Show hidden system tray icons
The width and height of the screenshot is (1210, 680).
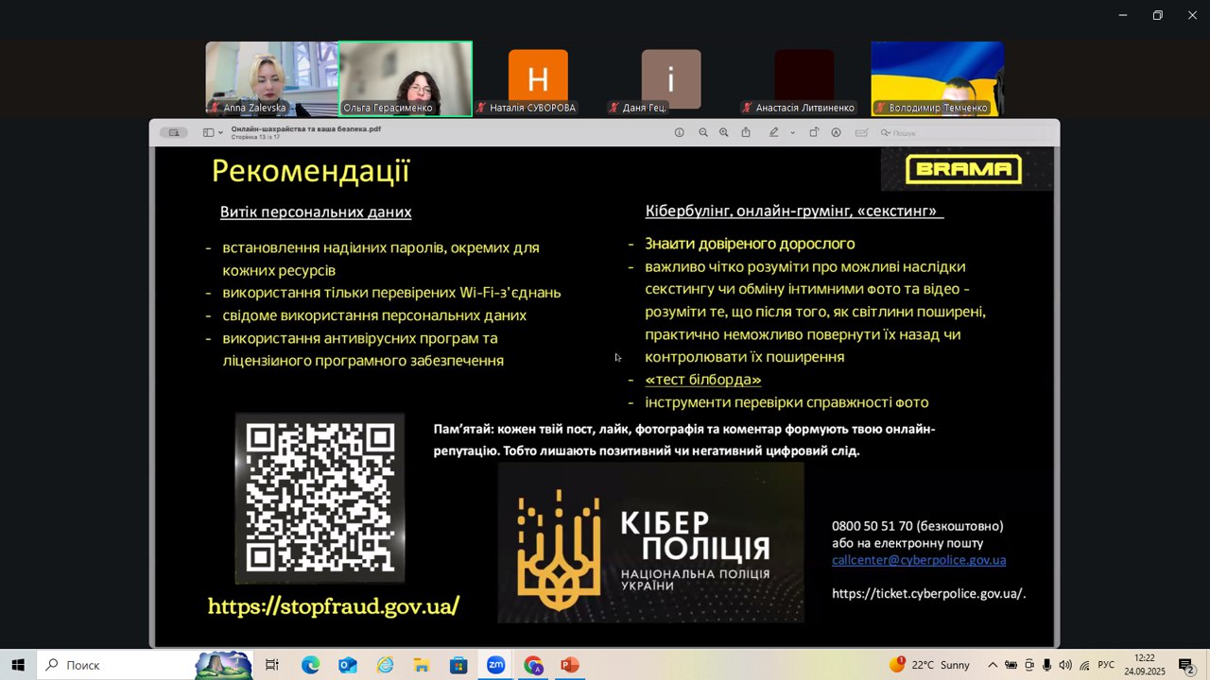tap(992, 665)
